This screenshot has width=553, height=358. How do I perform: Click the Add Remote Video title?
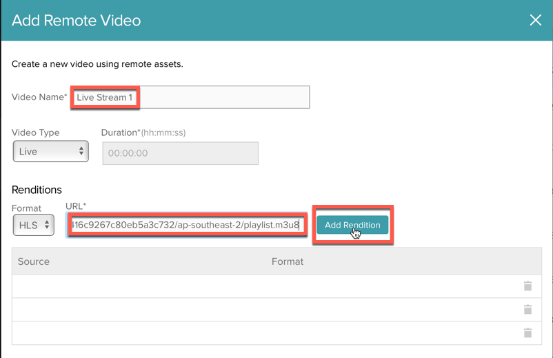point(76,21)
